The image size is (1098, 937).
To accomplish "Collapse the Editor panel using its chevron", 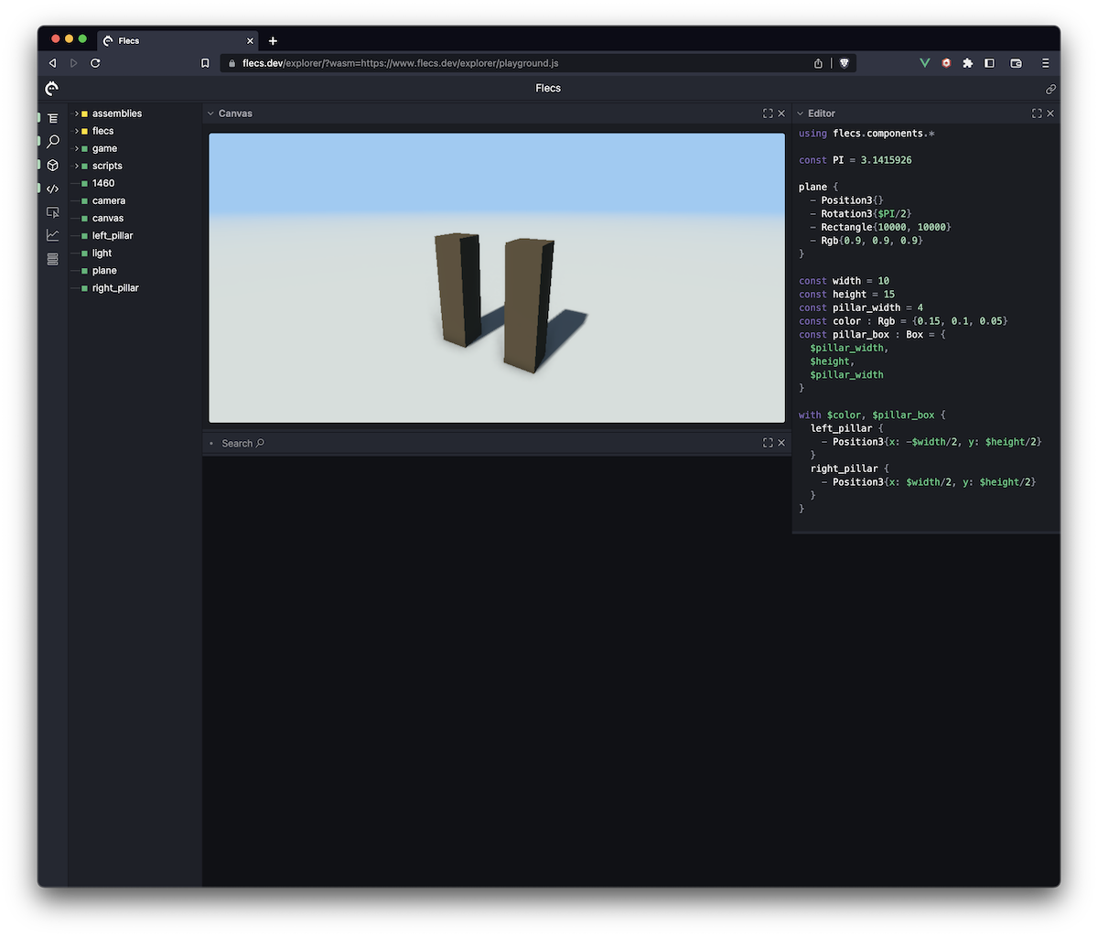I will [800, 113].
